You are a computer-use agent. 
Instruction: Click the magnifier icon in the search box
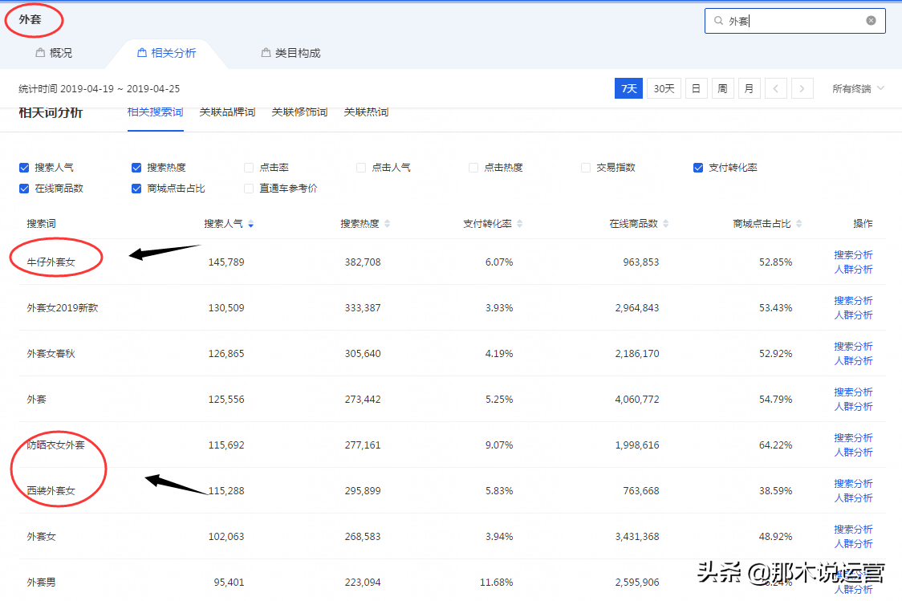click(x=718, y=20)
